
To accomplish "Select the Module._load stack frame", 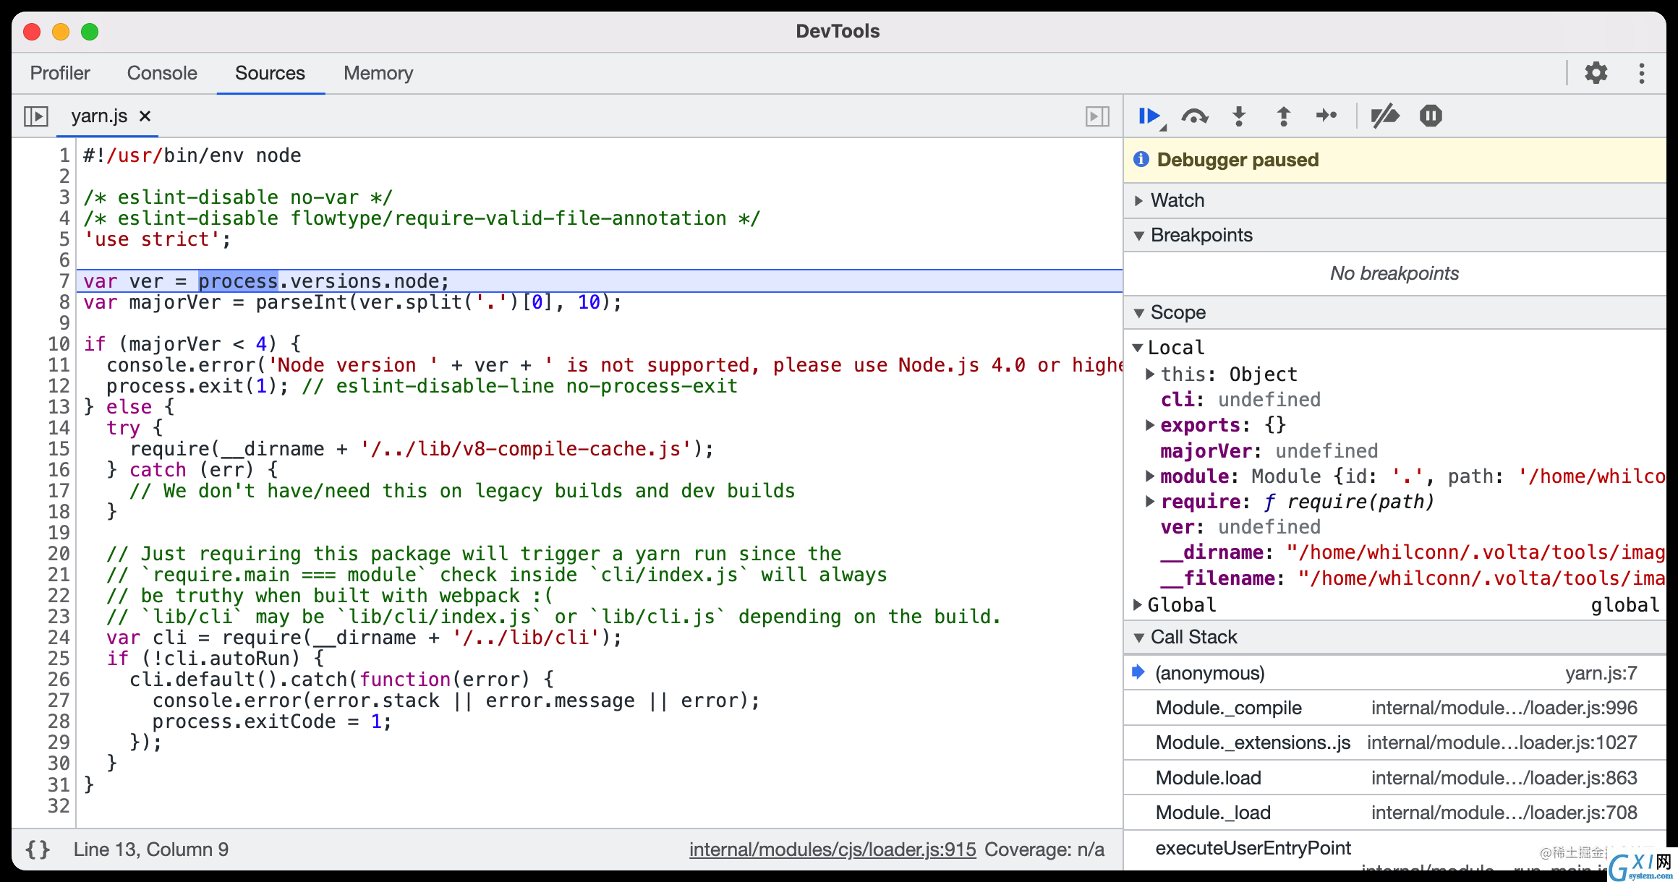I will click(1395, 813).
